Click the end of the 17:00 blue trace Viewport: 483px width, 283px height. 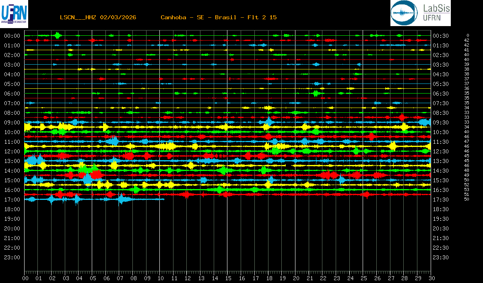(x=163, y=199)
